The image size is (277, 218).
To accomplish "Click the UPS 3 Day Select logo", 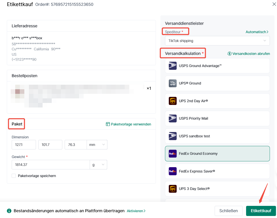I will pyautogui.click(x=173, y=189).
